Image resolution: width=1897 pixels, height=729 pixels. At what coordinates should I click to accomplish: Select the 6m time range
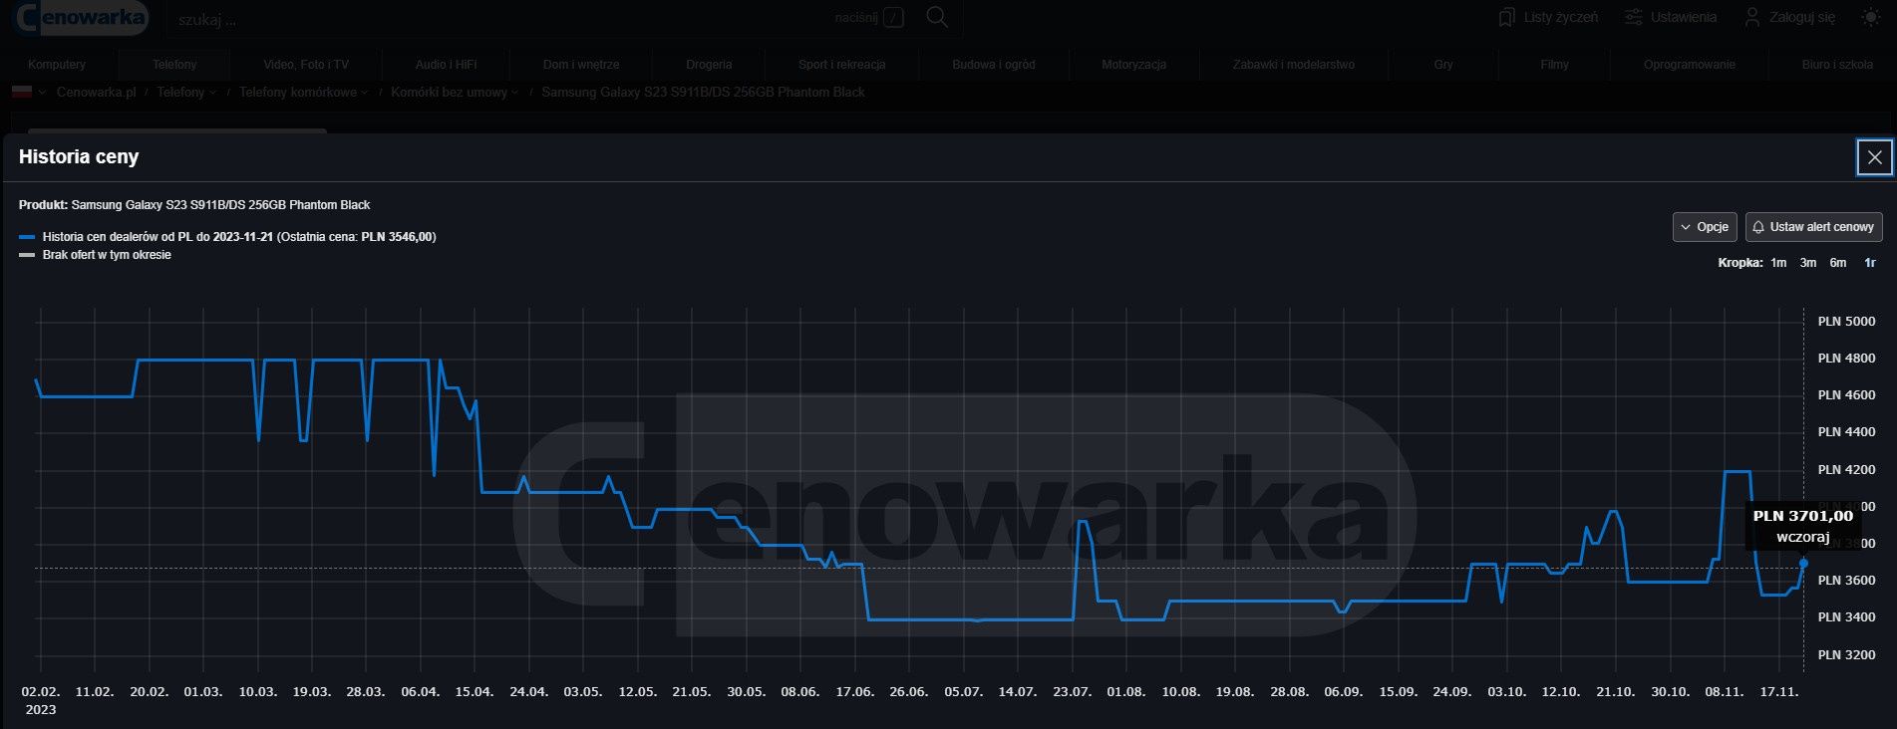1838,263
